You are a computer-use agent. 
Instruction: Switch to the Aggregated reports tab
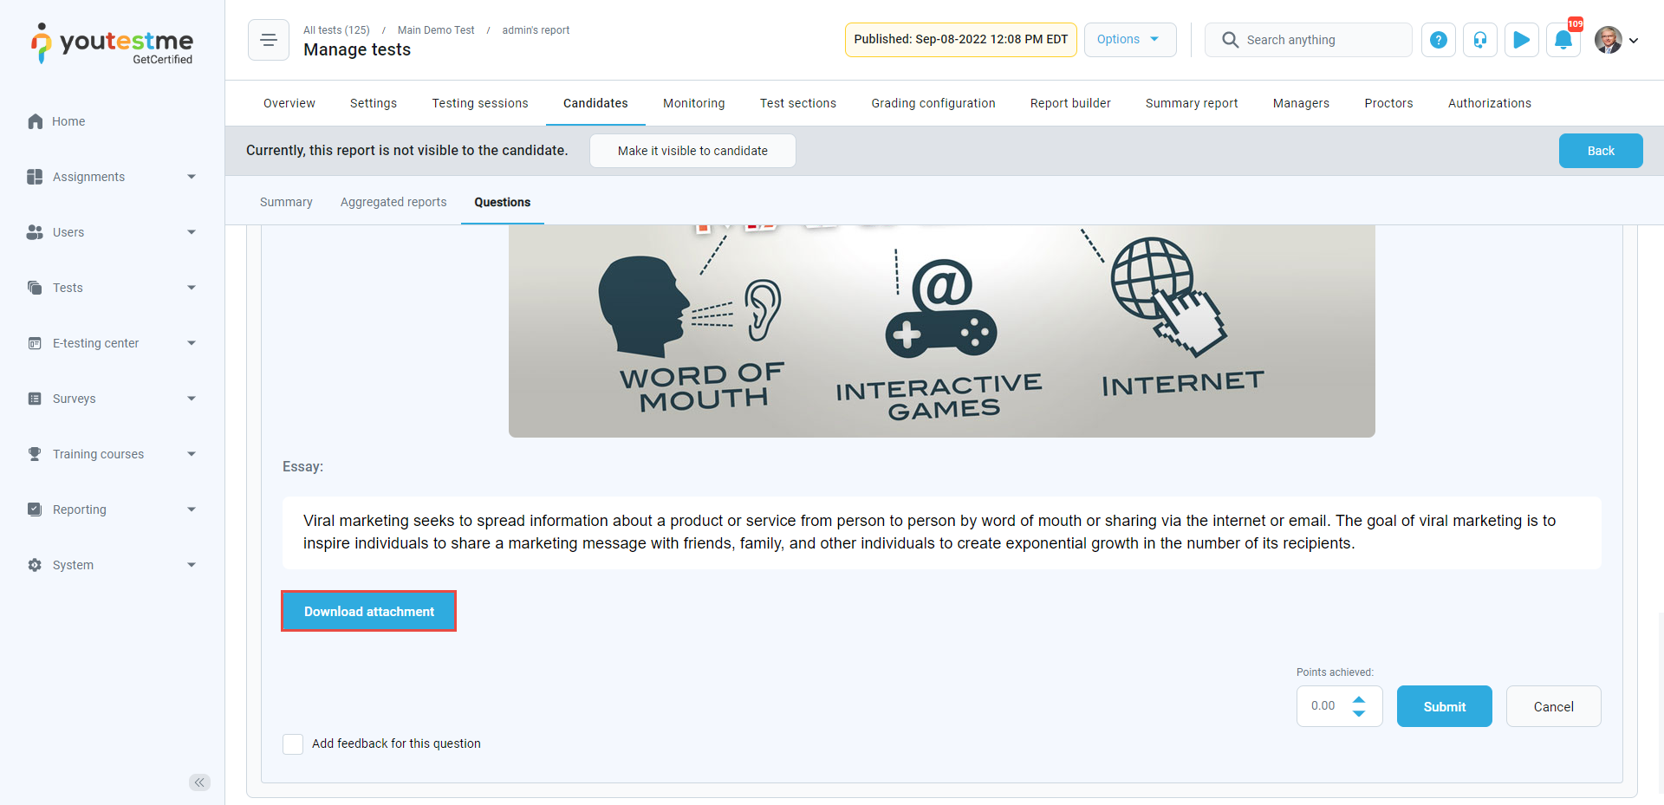(393, 202)
